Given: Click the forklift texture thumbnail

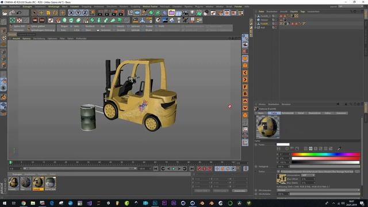Looking at the screenshot, I should [x=281, y=179].
